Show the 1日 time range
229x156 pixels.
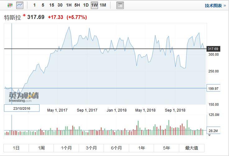tap(16, 148)
